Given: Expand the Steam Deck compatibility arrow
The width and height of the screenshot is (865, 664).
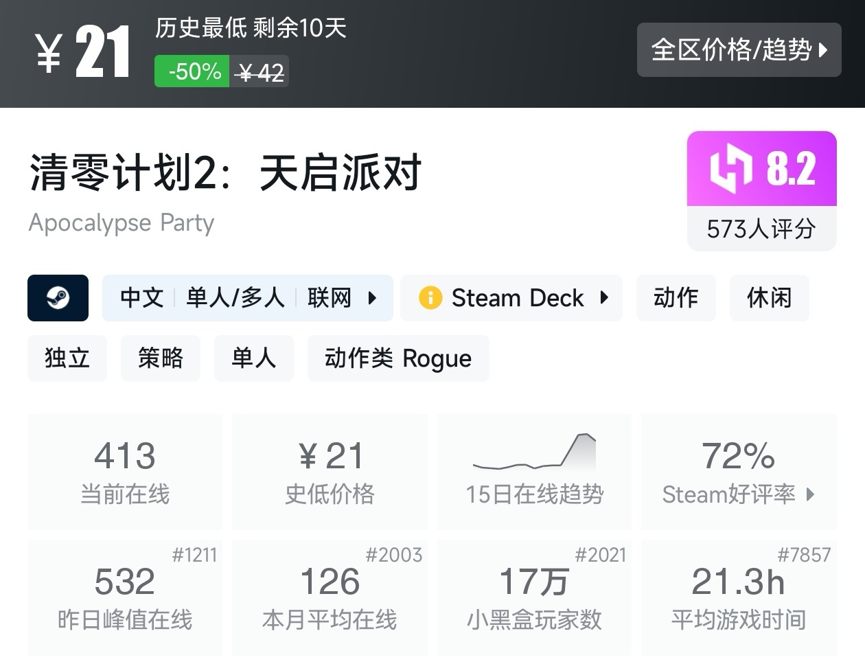Looking at the screenshot, I should (x=604, y=298).
